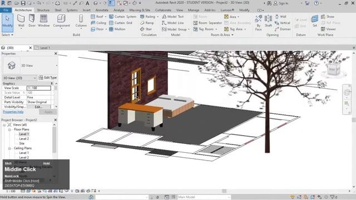Image resolution: width=356 pixels, height=200 pixels.
Task: Collapse the Floor Plans tree node
Action: point(9,129)
